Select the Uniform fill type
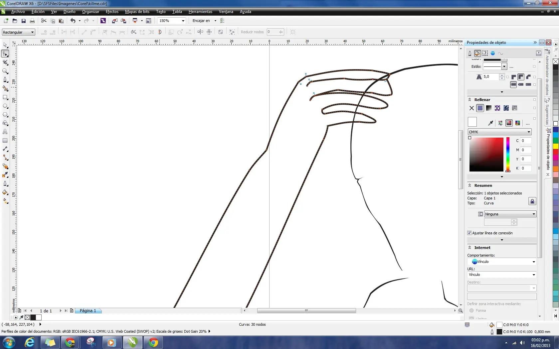Viewport: 559px width, 349px height. pos(480,108)
